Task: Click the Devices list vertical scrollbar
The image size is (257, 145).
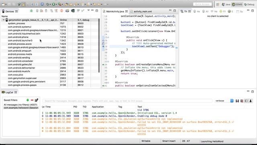Action: (99, 46)
